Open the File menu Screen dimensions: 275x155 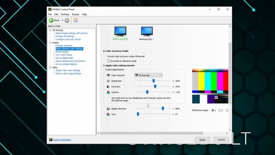[x=50, y=14]
